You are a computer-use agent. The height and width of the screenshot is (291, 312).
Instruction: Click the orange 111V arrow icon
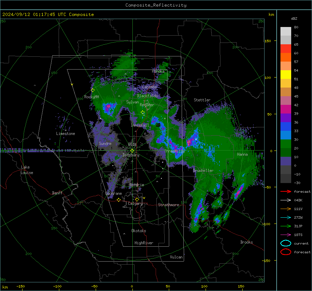tap(286, 209)
